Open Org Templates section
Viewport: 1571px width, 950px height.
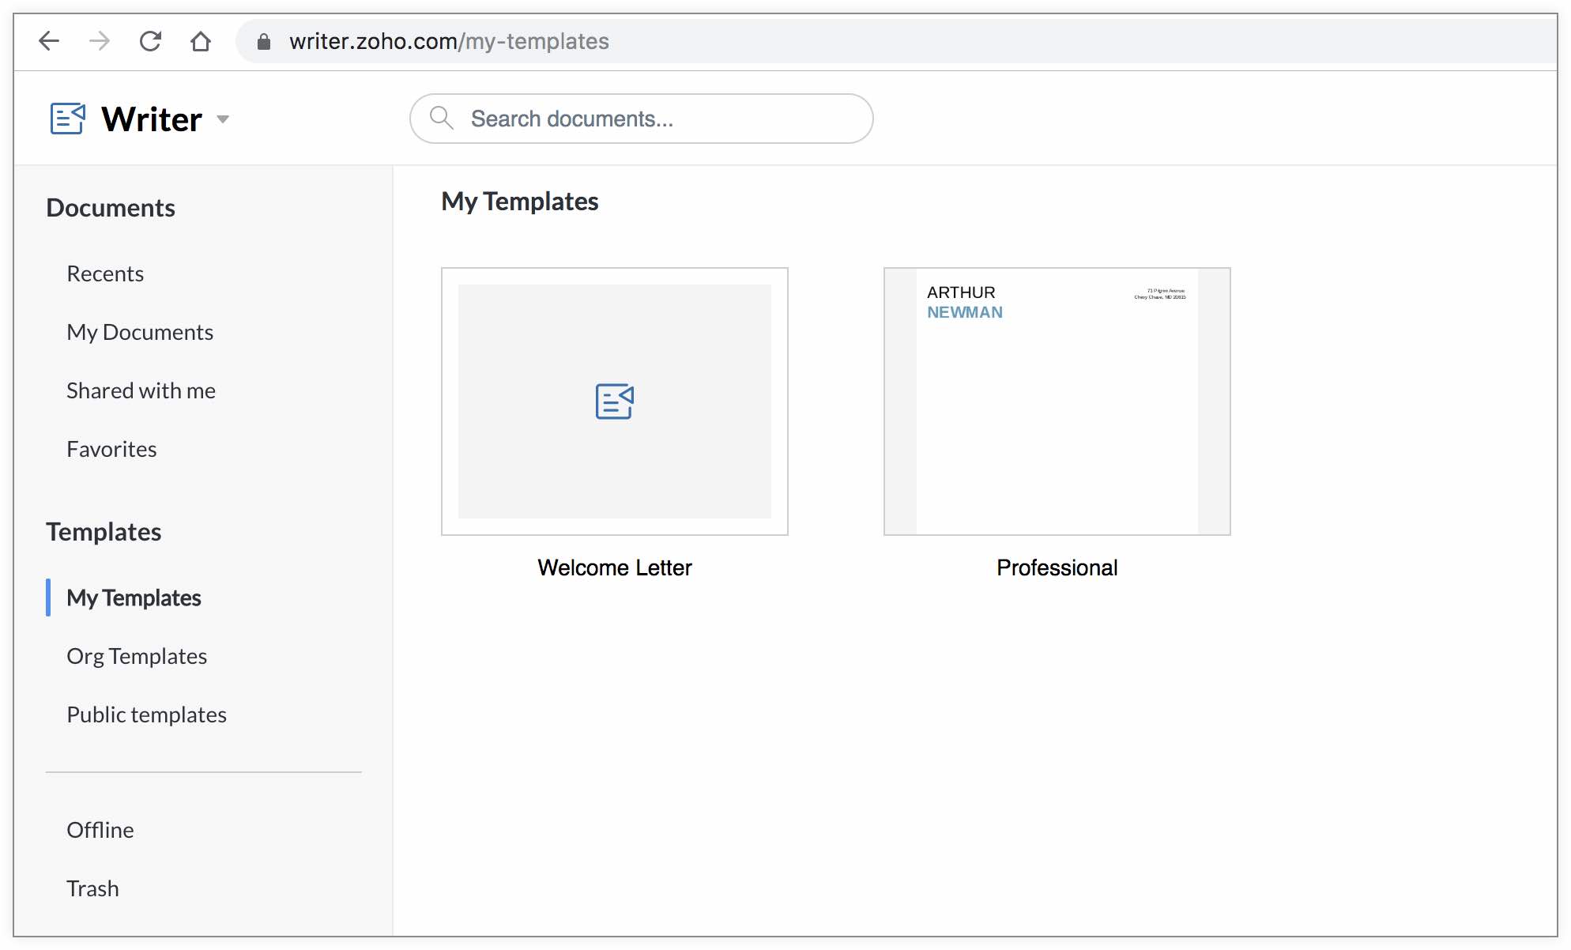(137, 656)
